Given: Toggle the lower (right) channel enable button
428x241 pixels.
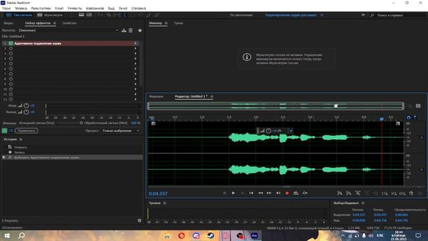Looking at the screenshot, I should [421, 169].
